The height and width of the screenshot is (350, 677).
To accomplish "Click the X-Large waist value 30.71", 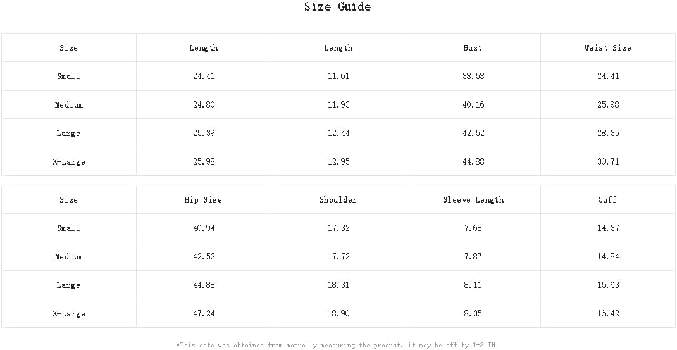I will pyautogui.click(x=608, y=162).
